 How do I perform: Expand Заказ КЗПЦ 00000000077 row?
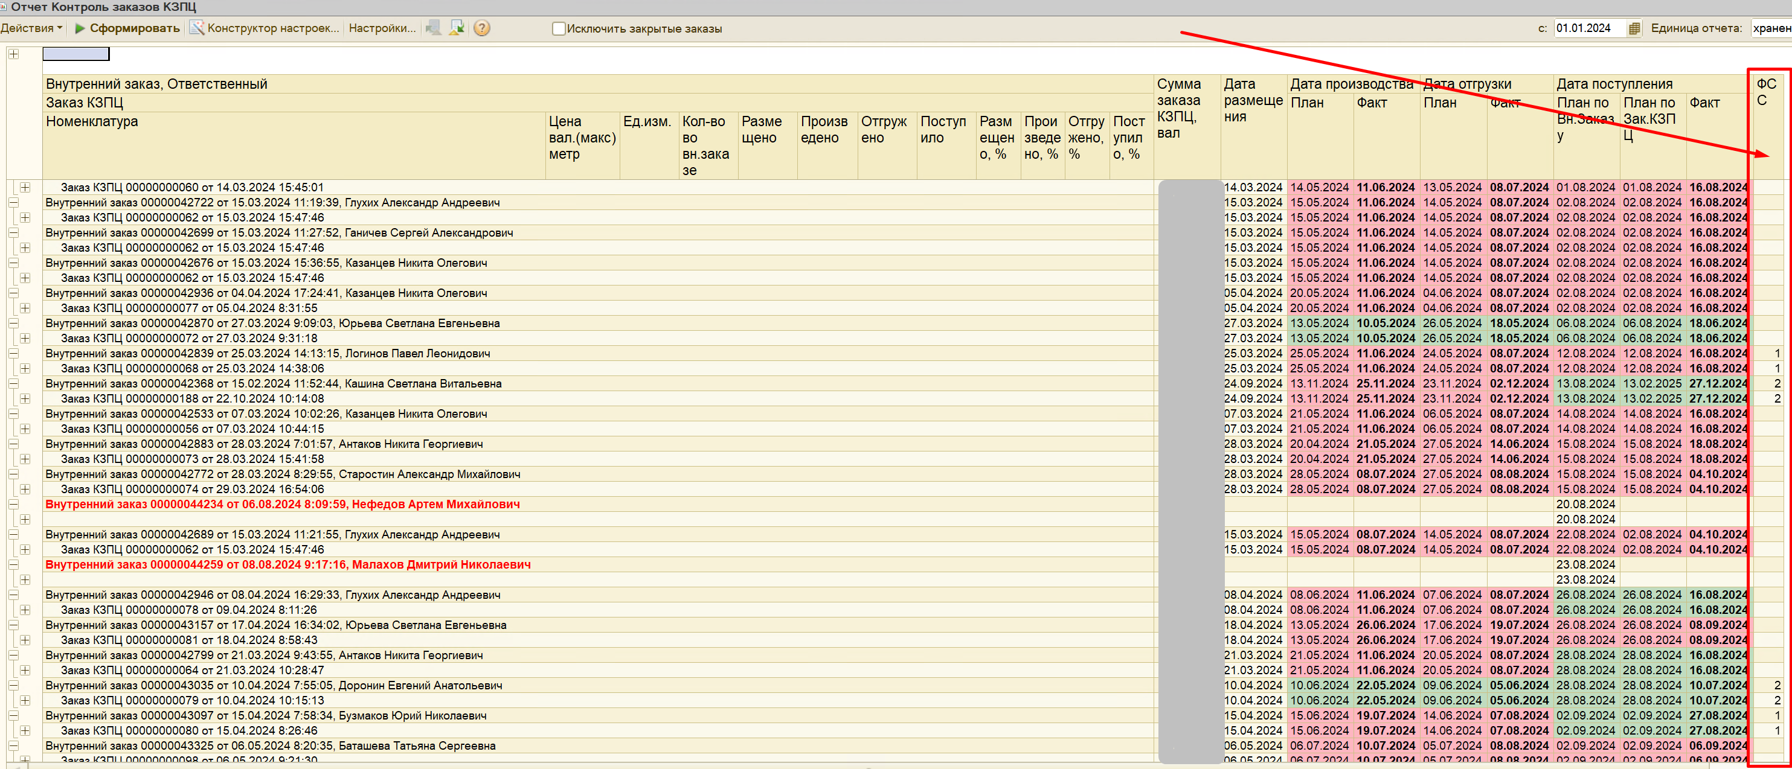(x=25, y=308)
